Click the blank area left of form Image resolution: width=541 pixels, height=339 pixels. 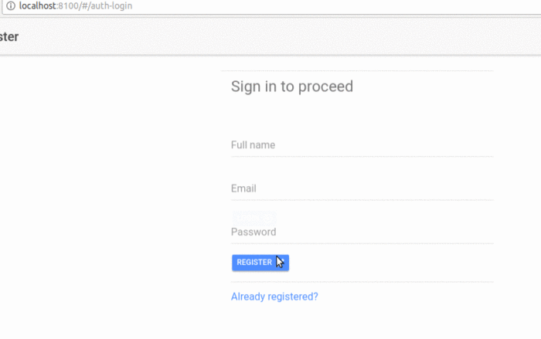pyautogui.click(x=108, y=193)
